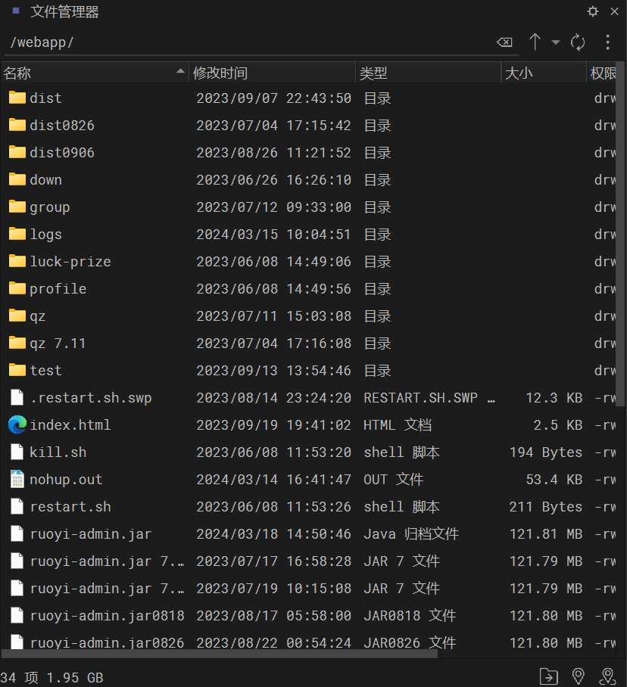
Task: Select the dist0906 folder icon
Action: 17,152
